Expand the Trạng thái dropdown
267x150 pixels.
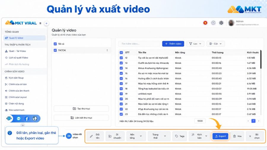159,136
